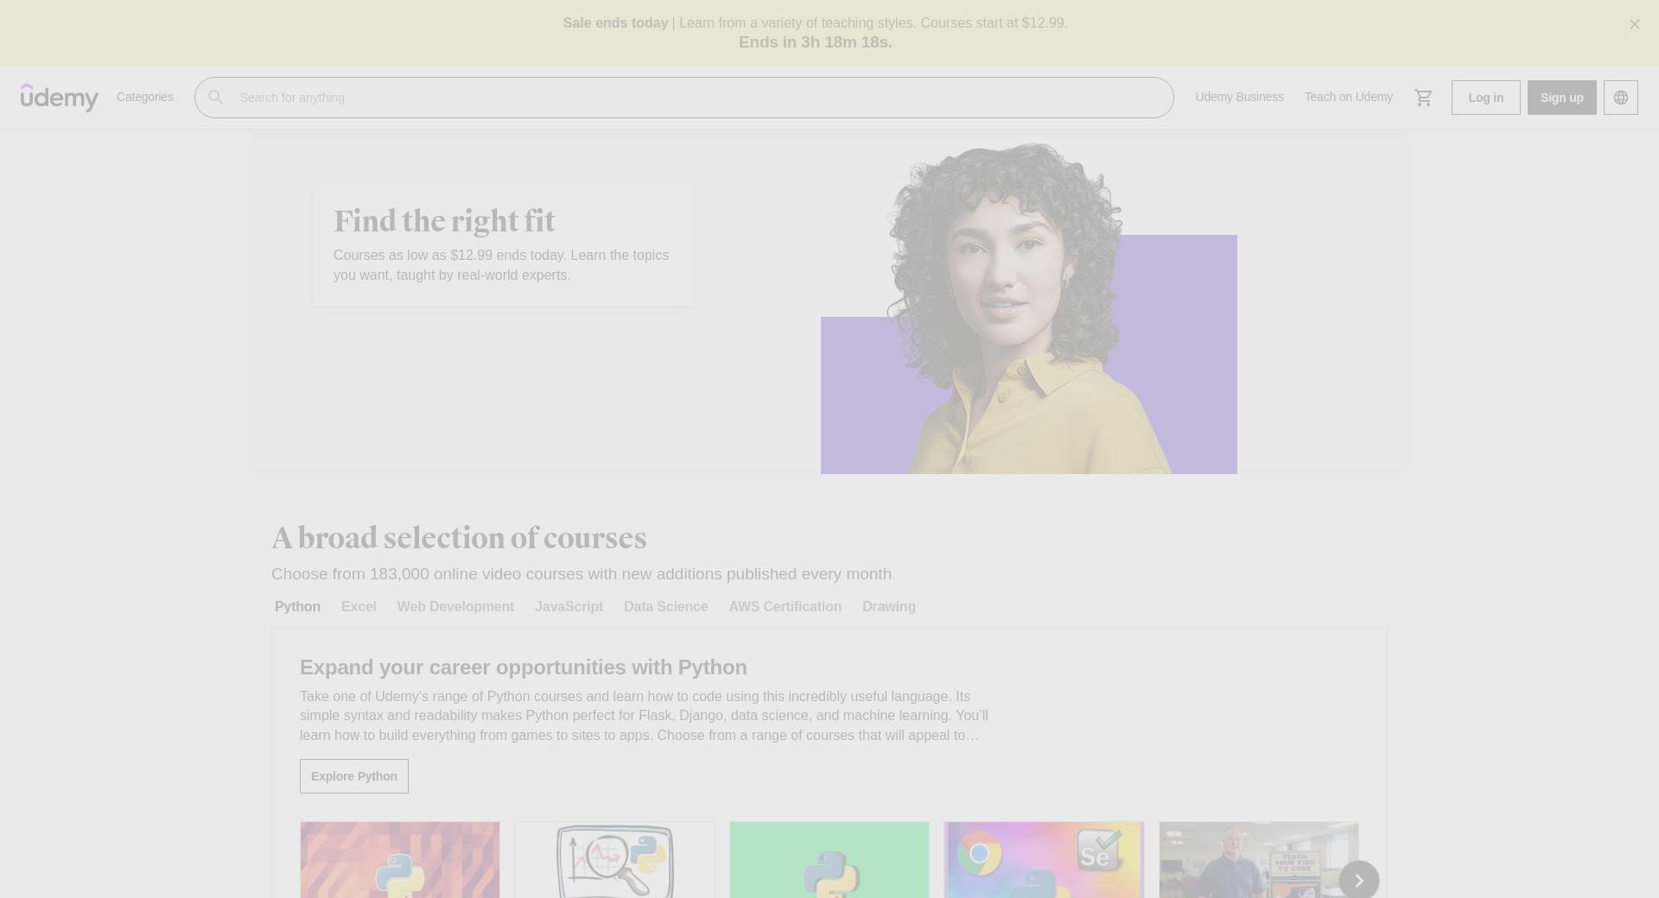Click the Log in button
Image resolution: width=1659 pixels, height=898 pixels.
1485,98
